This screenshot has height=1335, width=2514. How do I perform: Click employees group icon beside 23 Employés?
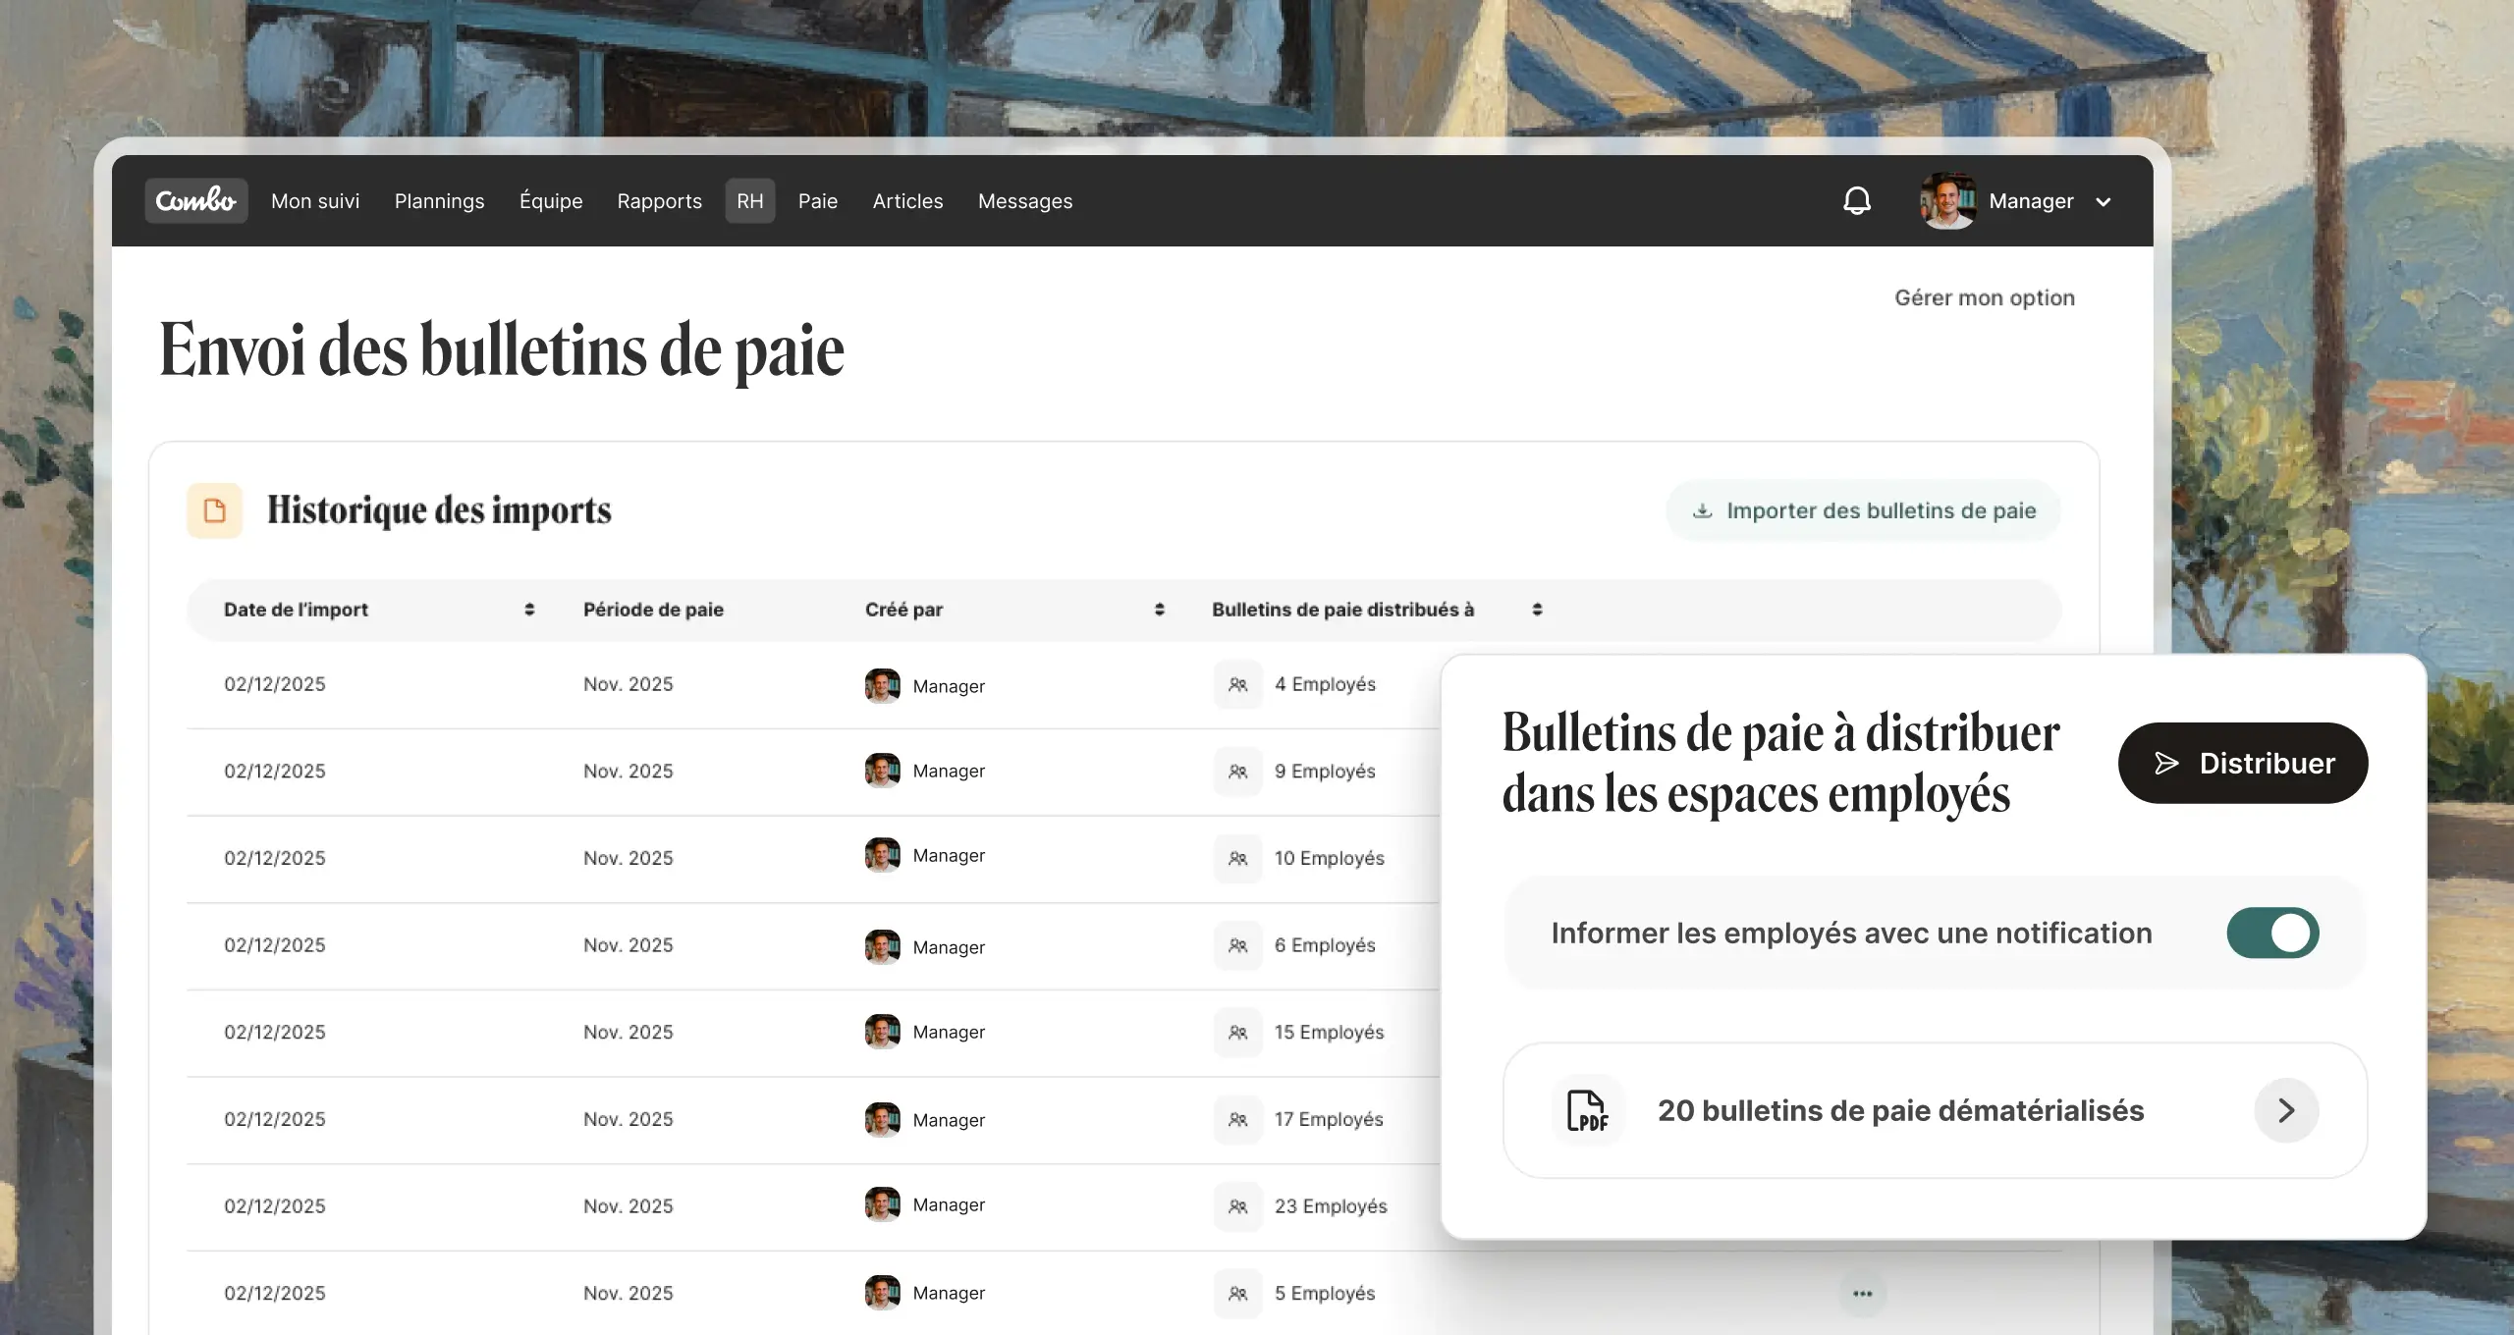pos(1237,1206)
